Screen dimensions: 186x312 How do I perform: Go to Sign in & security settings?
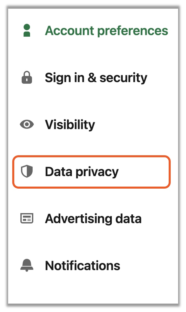point(93,77)
